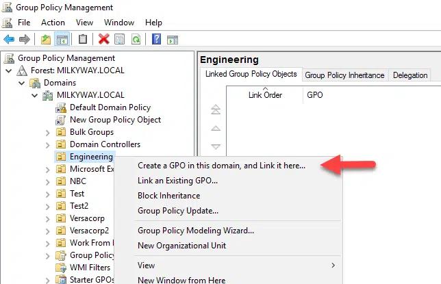Open the Delegation tab
441x284 pixels.
(410, 75)
